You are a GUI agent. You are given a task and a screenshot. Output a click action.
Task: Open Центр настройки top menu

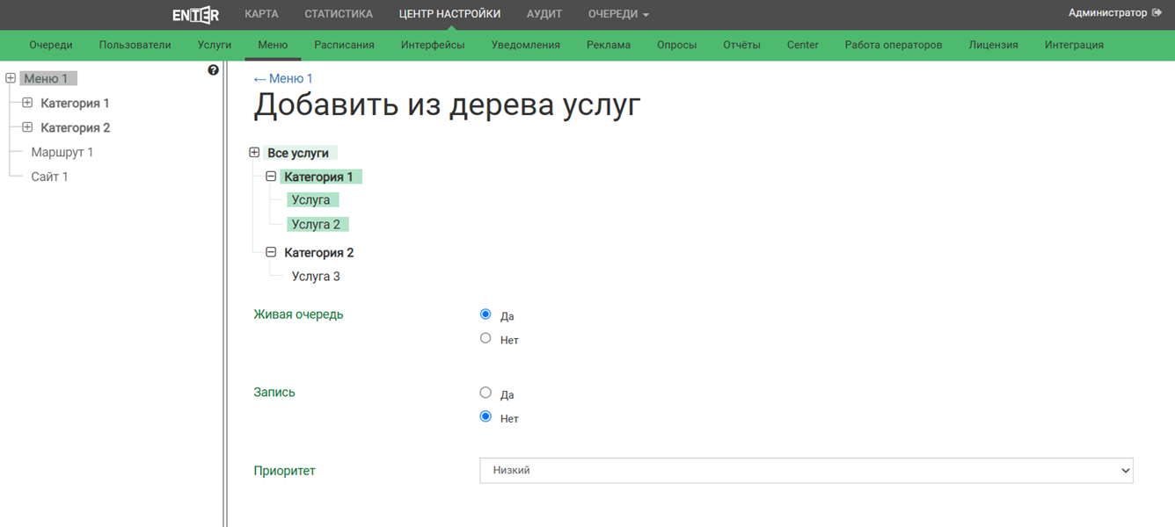pyautogui.click(x=449, y=14)
